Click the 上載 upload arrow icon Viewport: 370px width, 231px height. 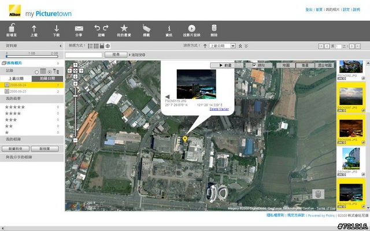pos(34,28)
